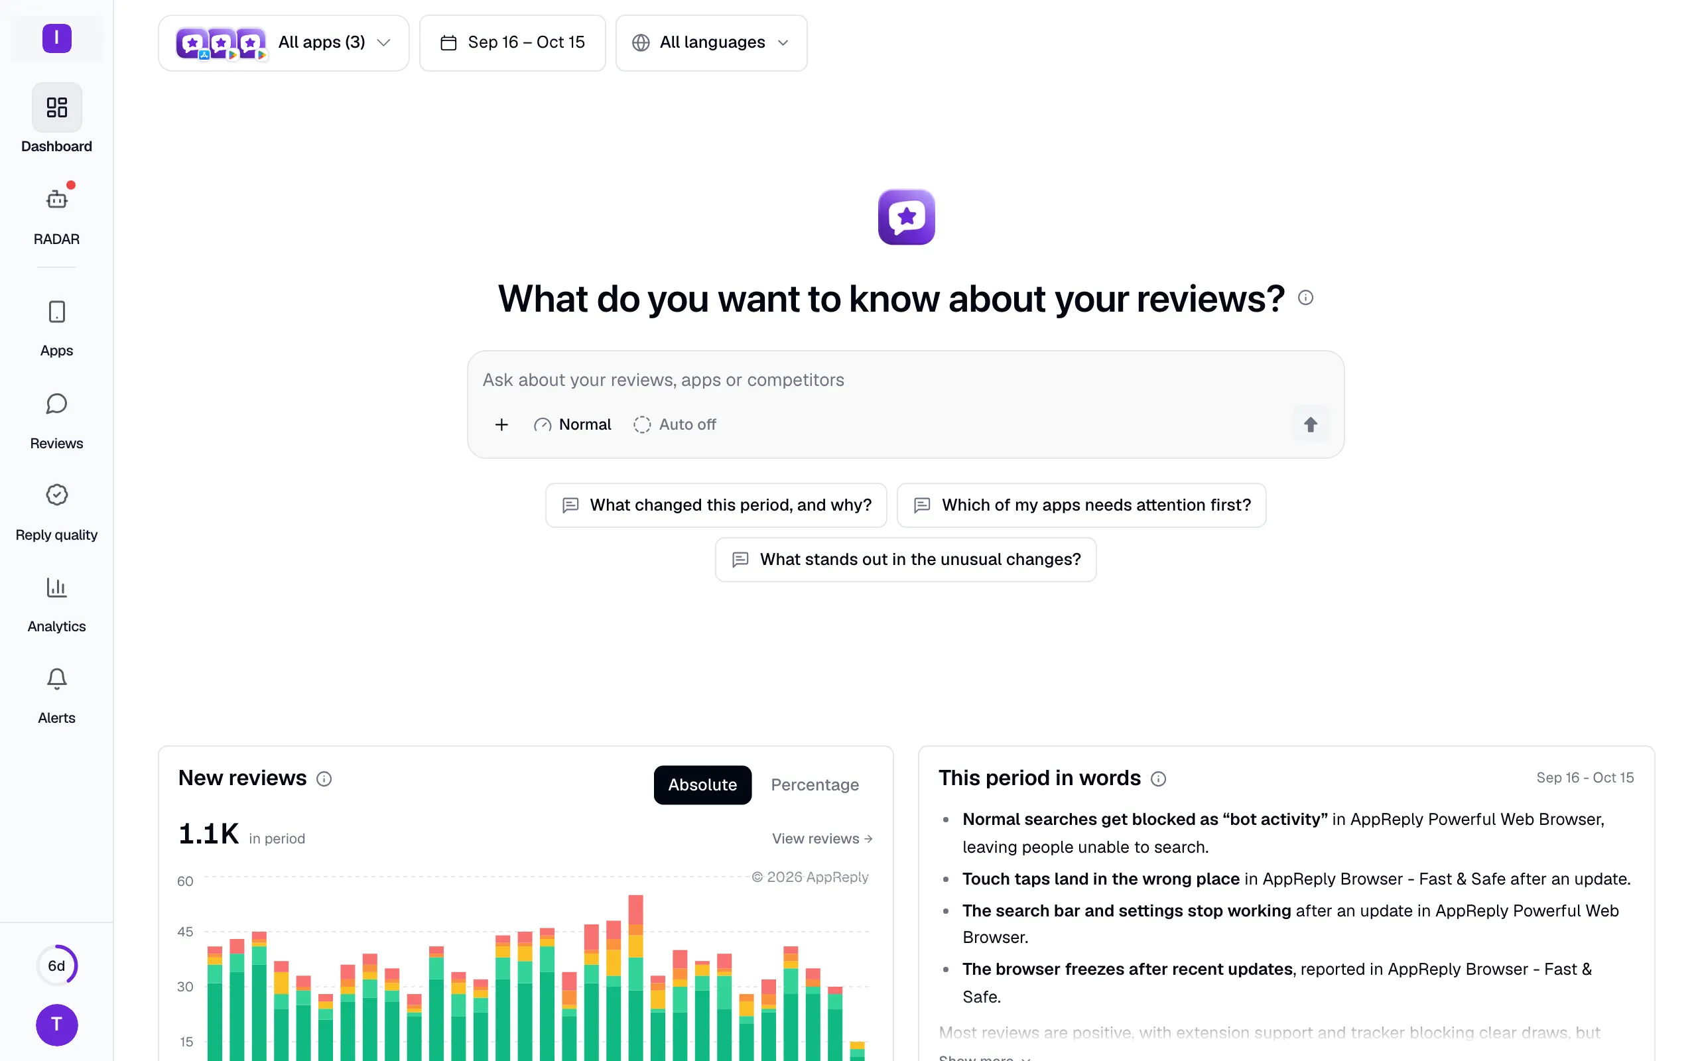The height and width of the screenshot is (1061, 1698).
Task: Click the 6d trial countdown indicator
Action: [57, 966]
